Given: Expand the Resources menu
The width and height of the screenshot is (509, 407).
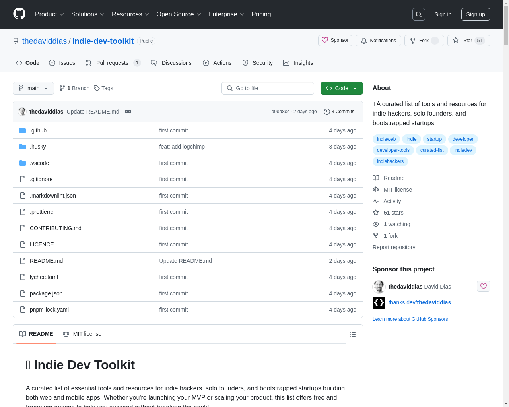Looking at the screenshot, I should click(130, 14).
